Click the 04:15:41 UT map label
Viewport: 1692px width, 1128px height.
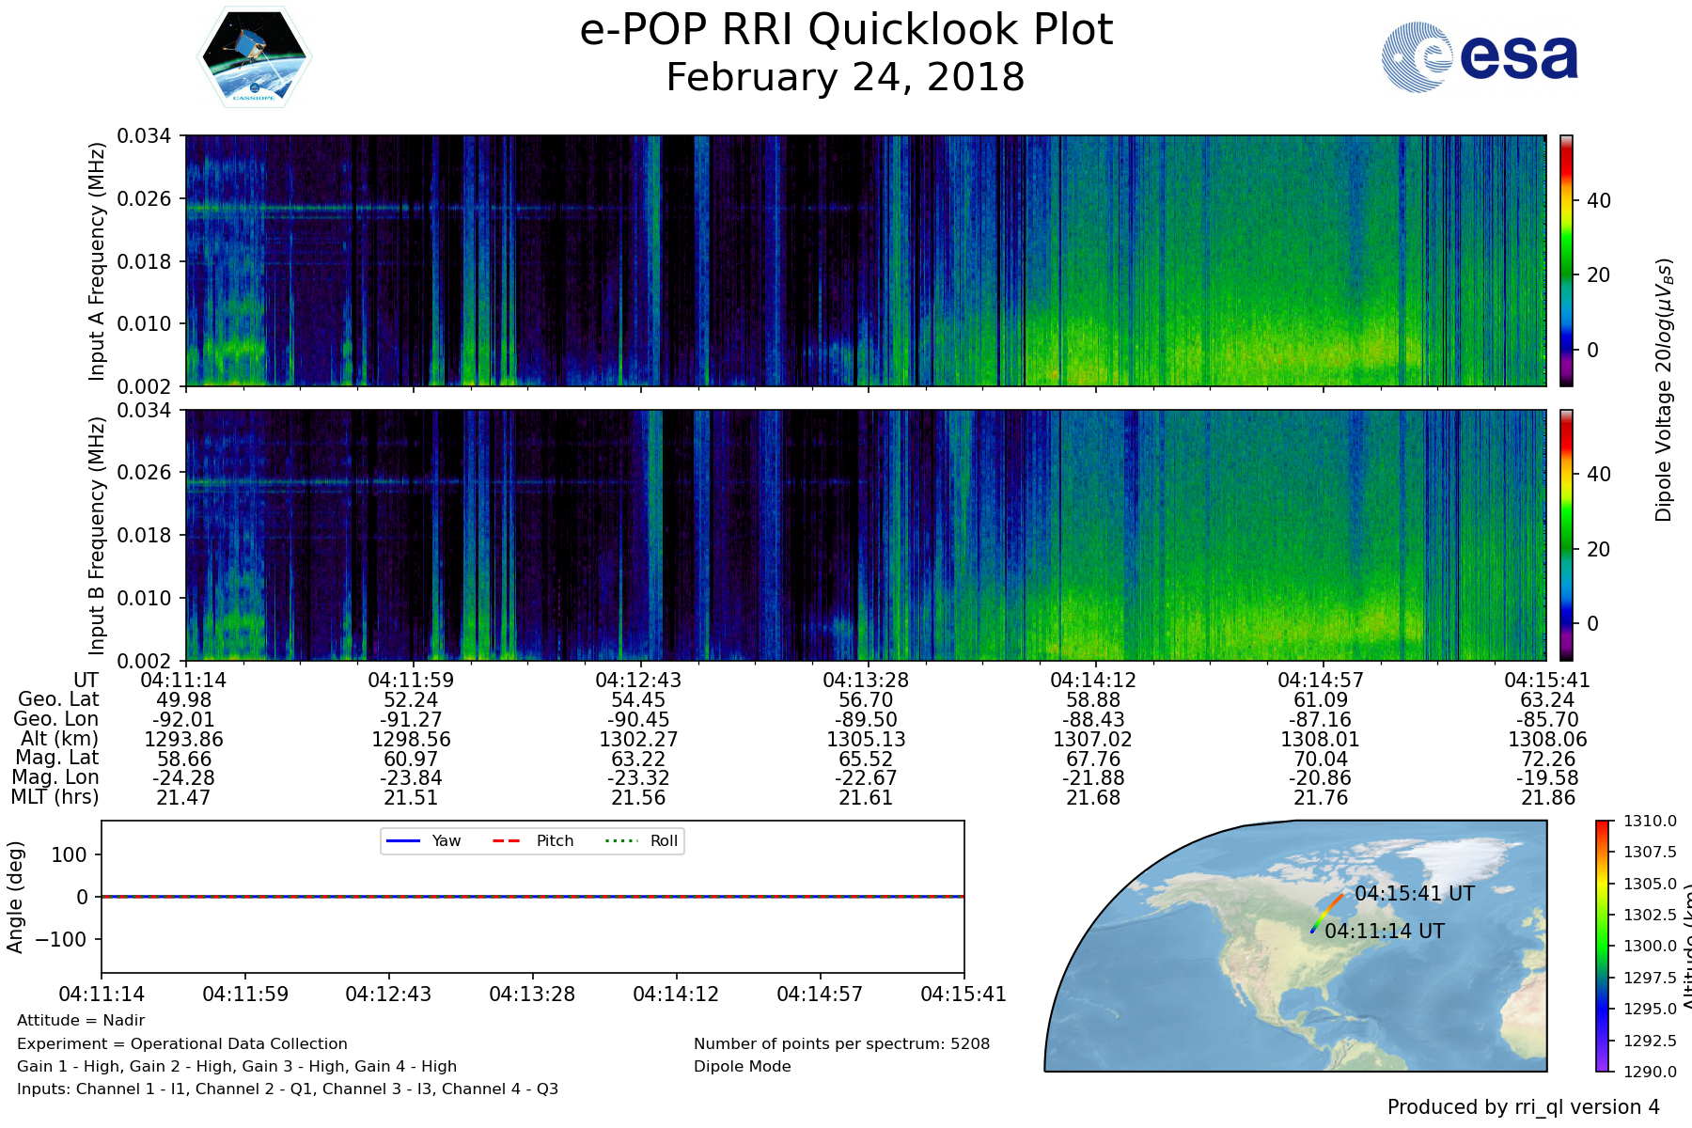[x=1415, y=894]
